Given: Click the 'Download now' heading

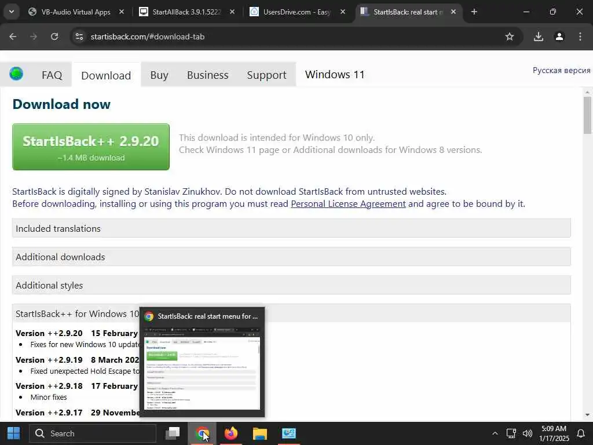Looking at the screenshot, I should [61, 104].
